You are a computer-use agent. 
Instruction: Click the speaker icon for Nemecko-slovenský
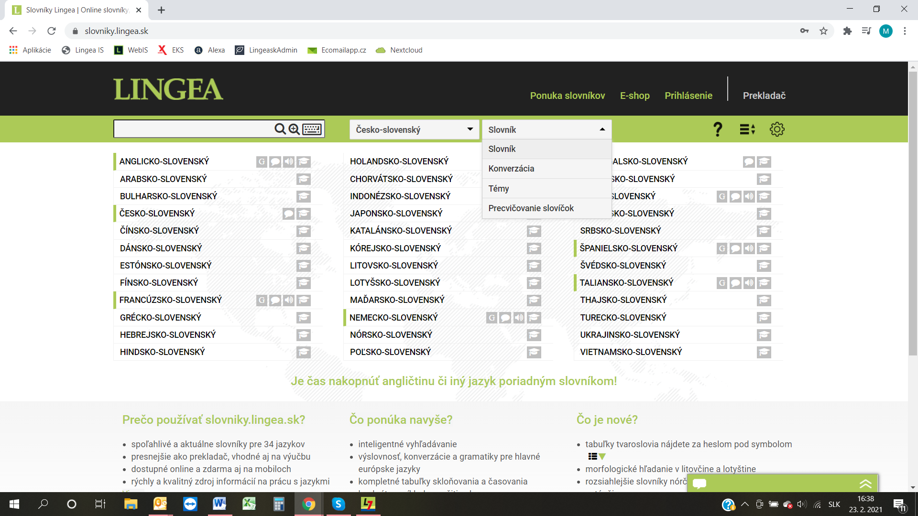click(519, 318)
